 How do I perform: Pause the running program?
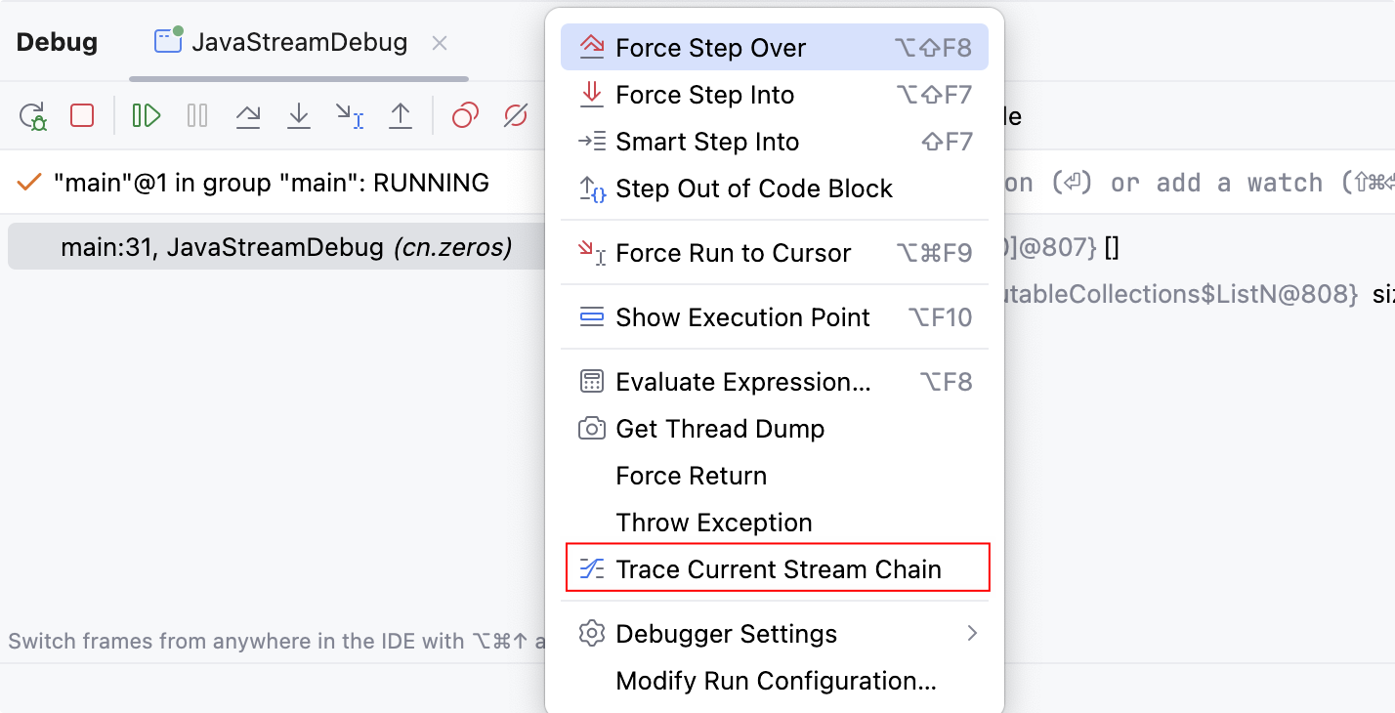(x=196, y=115)
